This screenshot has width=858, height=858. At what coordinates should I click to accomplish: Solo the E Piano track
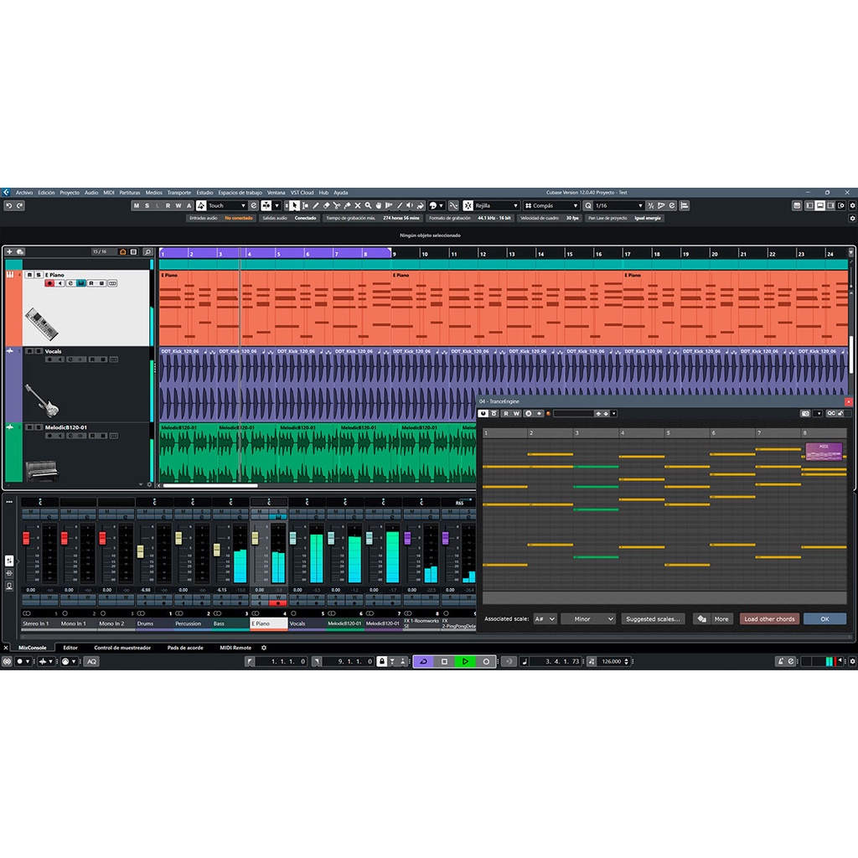38,275
